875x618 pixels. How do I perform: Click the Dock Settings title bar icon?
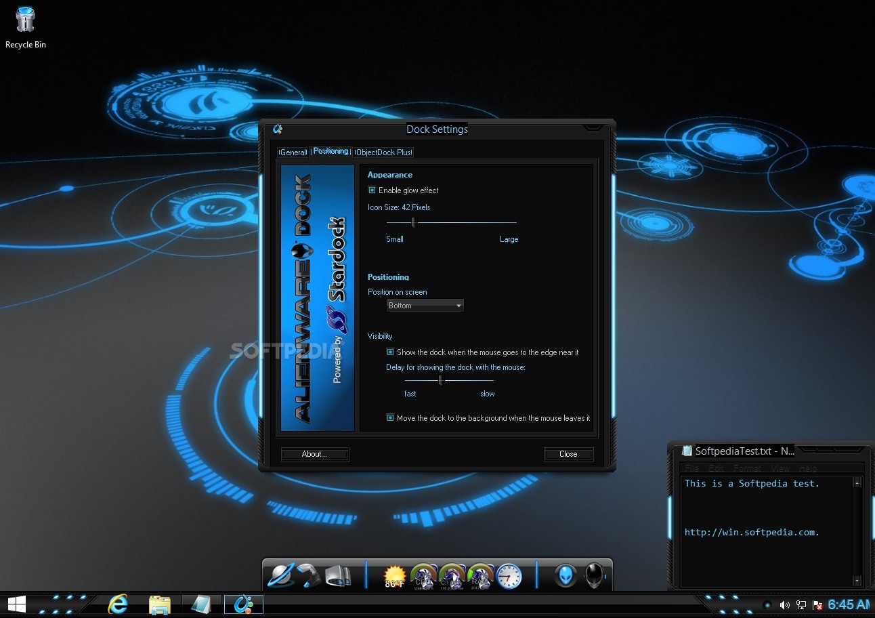pos(277,129)
